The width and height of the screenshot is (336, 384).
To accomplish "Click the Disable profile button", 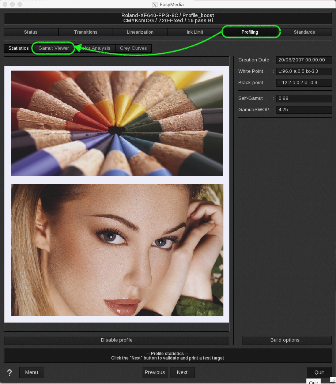I will (117, 340).
